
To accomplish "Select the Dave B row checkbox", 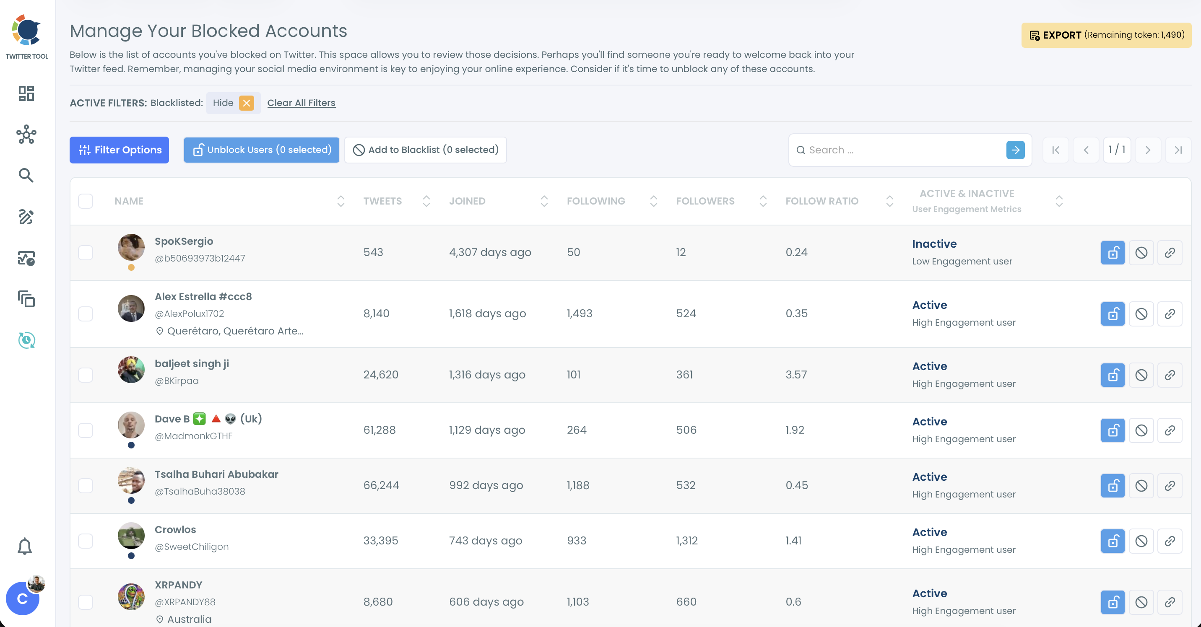I will tap(86, 430).
